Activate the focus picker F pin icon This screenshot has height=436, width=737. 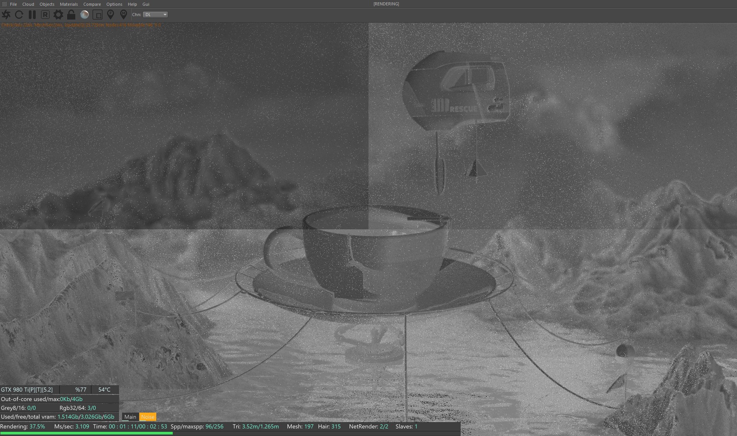click(111, 15)
